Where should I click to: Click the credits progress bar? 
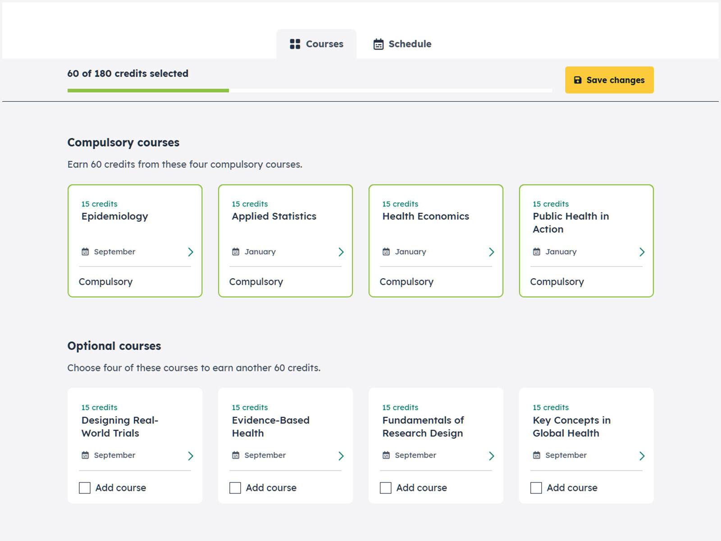pyautogui.click(x=309, y=91)
